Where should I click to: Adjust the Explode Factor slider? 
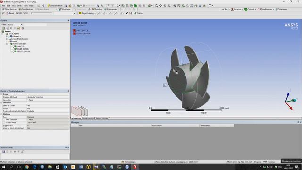(x=42, y=13)
